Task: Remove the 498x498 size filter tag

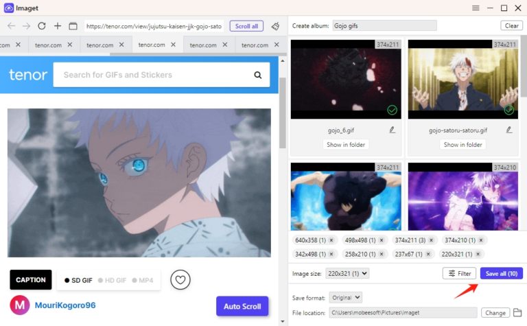Action: pyautogui.click(x=382, y=240)
